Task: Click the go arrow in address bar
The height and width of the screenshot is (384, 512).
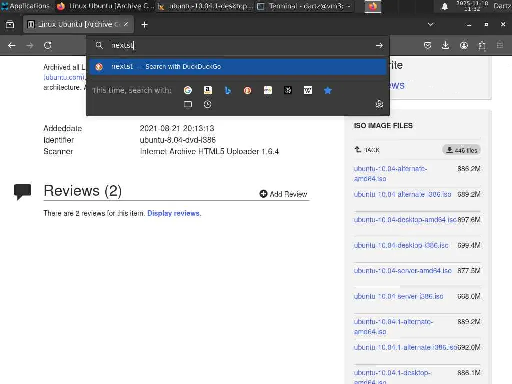Action: pyautogui.click(x=379, y=45)
